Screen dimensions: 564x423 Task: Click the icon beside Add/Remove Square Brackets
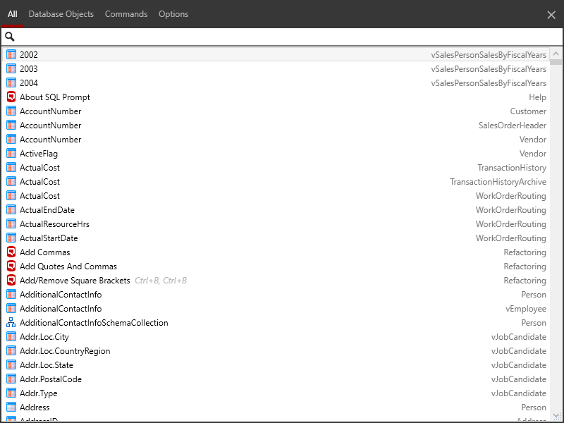pyautogui.click(x=10, y=280)
